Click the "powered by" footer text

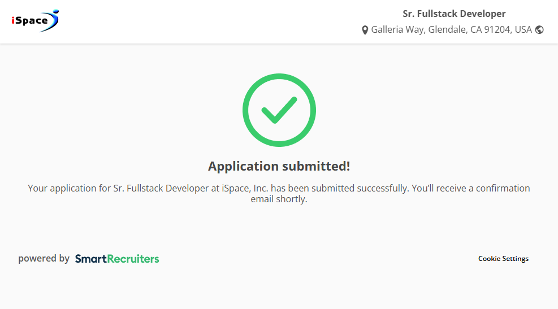click(x=44, y=259)
